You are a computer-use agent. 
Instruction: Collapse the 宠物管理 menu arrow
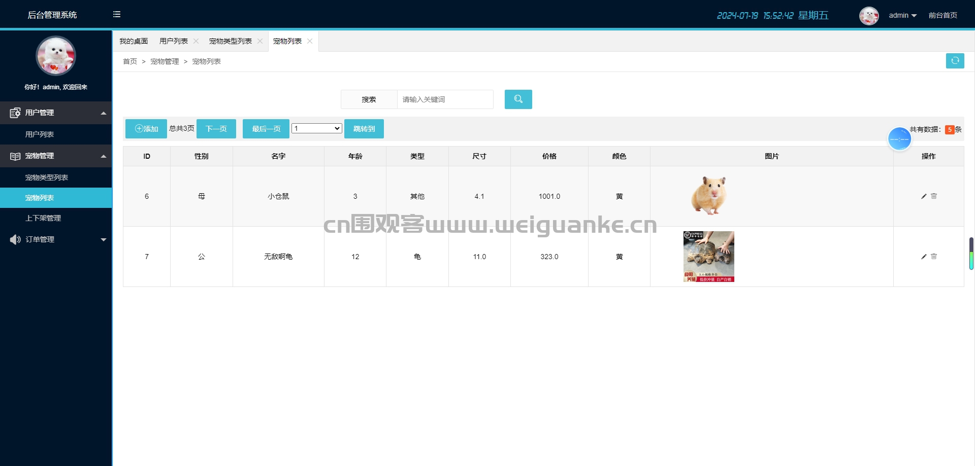tap(104, 156)
